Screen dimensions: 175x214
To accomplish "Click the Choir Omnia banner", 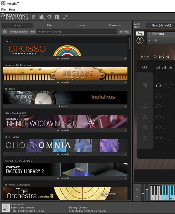I will coord(65,146).
